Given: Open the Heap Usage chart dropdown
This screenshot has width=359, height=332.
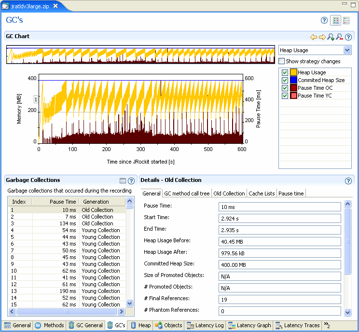Looking at the screenshot, I should tap(347, 50).
